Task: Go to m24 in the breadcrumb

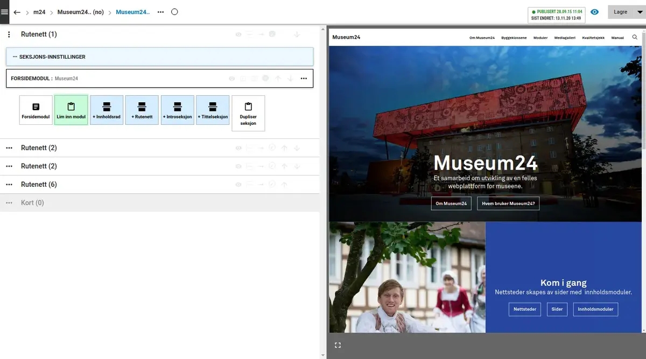Action: (x=39, y=12)
